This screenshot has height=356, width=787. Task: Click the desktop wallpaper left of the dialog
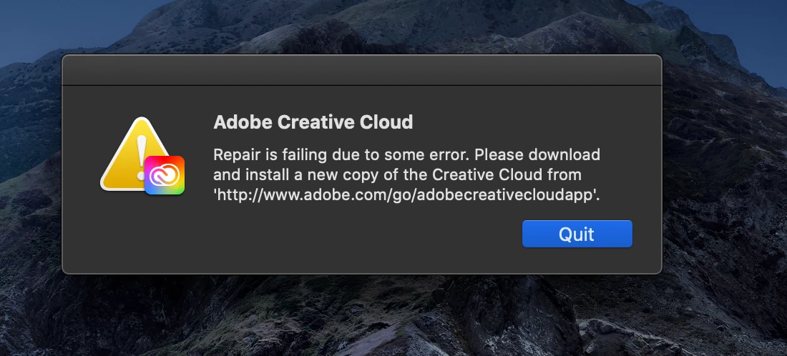pos(30,165)
